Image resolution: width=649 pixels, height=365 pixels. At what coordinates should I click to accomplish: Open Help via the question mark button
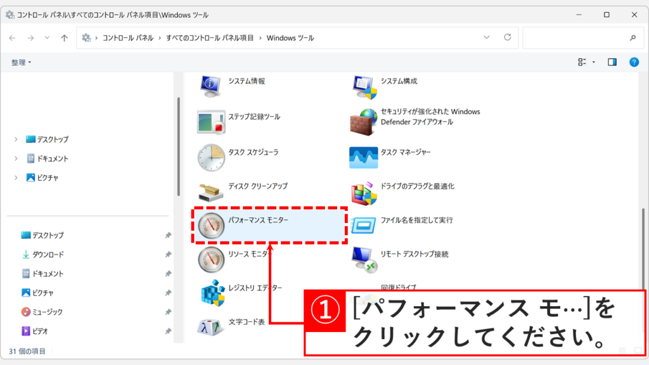[636, 62]
